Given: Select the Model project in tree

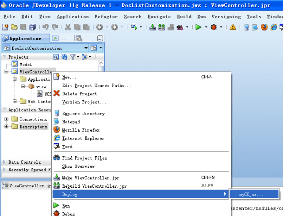Looking at the screenshot, I should tap(25, 64).
